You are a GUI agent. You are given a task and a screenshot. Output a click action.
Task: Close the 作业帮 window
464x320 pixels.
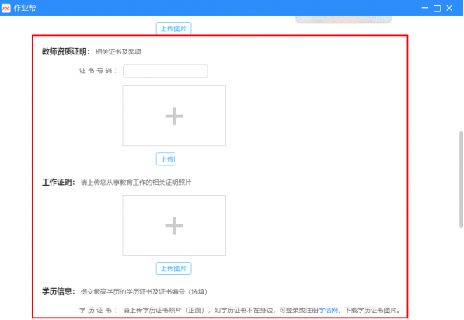(x=449, y=8)
